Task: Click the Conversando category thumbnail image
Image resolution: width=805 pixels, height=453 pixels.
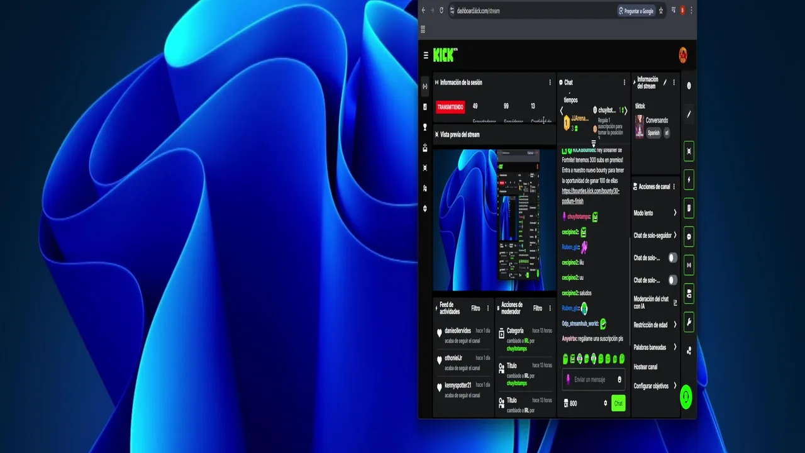Action: click(639, 126)
